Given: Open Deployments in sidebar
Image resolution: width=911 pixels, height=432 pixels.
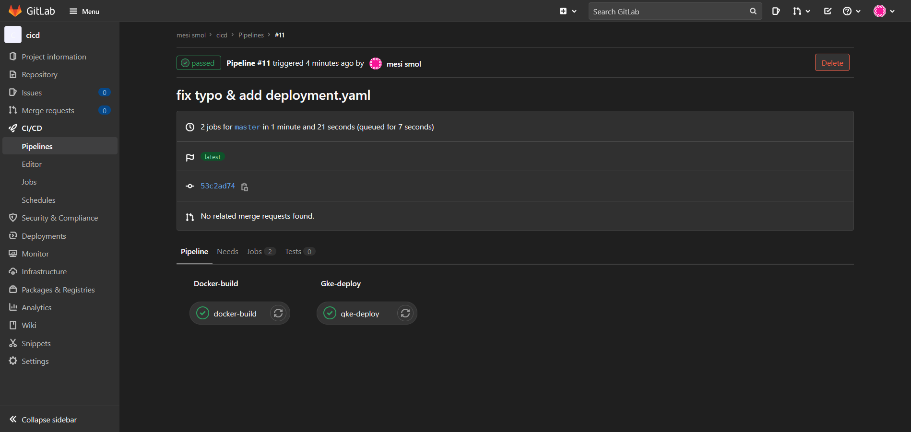Looking at the screenshot, I should pos(60,236).
